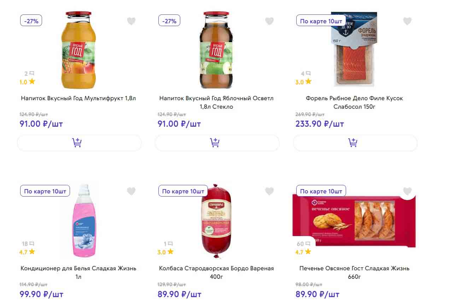Favorite the Яблочный drink with heart
Image resolution: width=450 pixels, height=301 pixels.
click(269, 21)
